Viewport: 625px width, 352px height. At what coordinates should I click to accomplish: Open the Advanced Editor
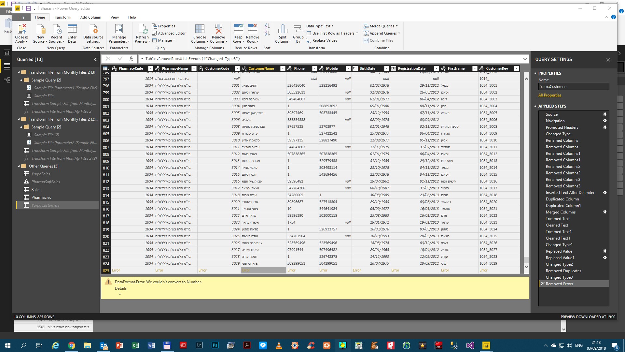pyautogui.click(x=169, y=33)
